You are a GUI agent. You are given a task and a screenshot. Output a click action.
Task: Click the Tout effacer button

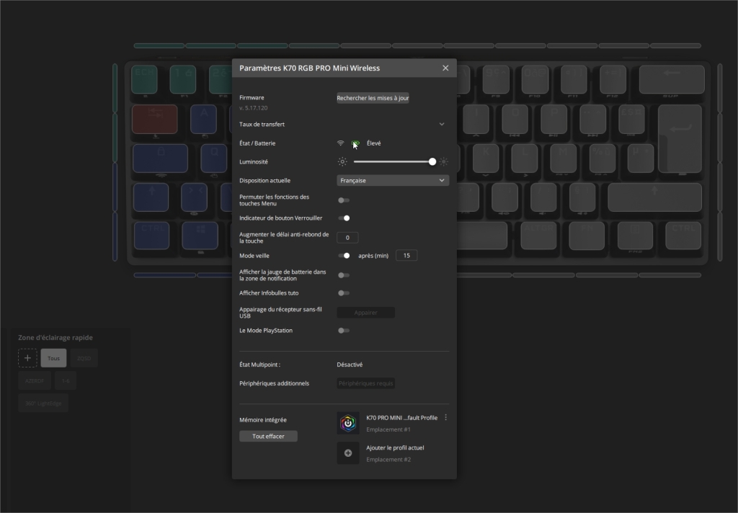[268, 437]
